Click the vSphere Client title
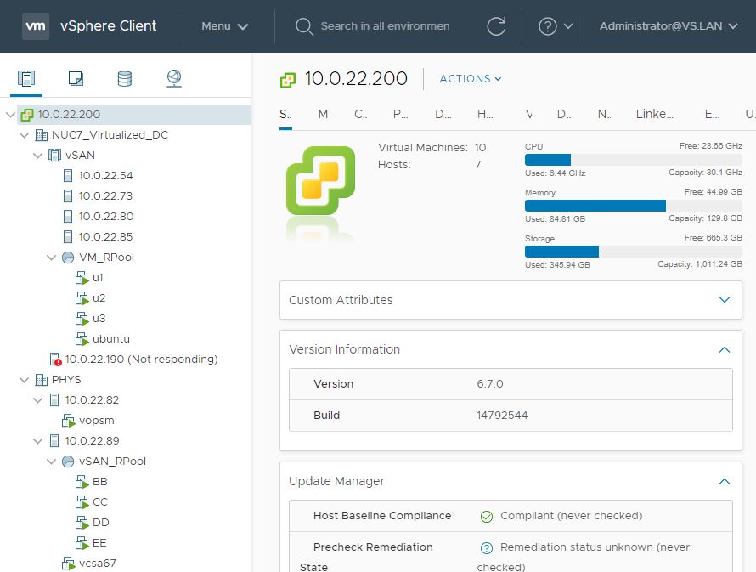The height and width of the screenshot is (572, 756). (109, 26)
